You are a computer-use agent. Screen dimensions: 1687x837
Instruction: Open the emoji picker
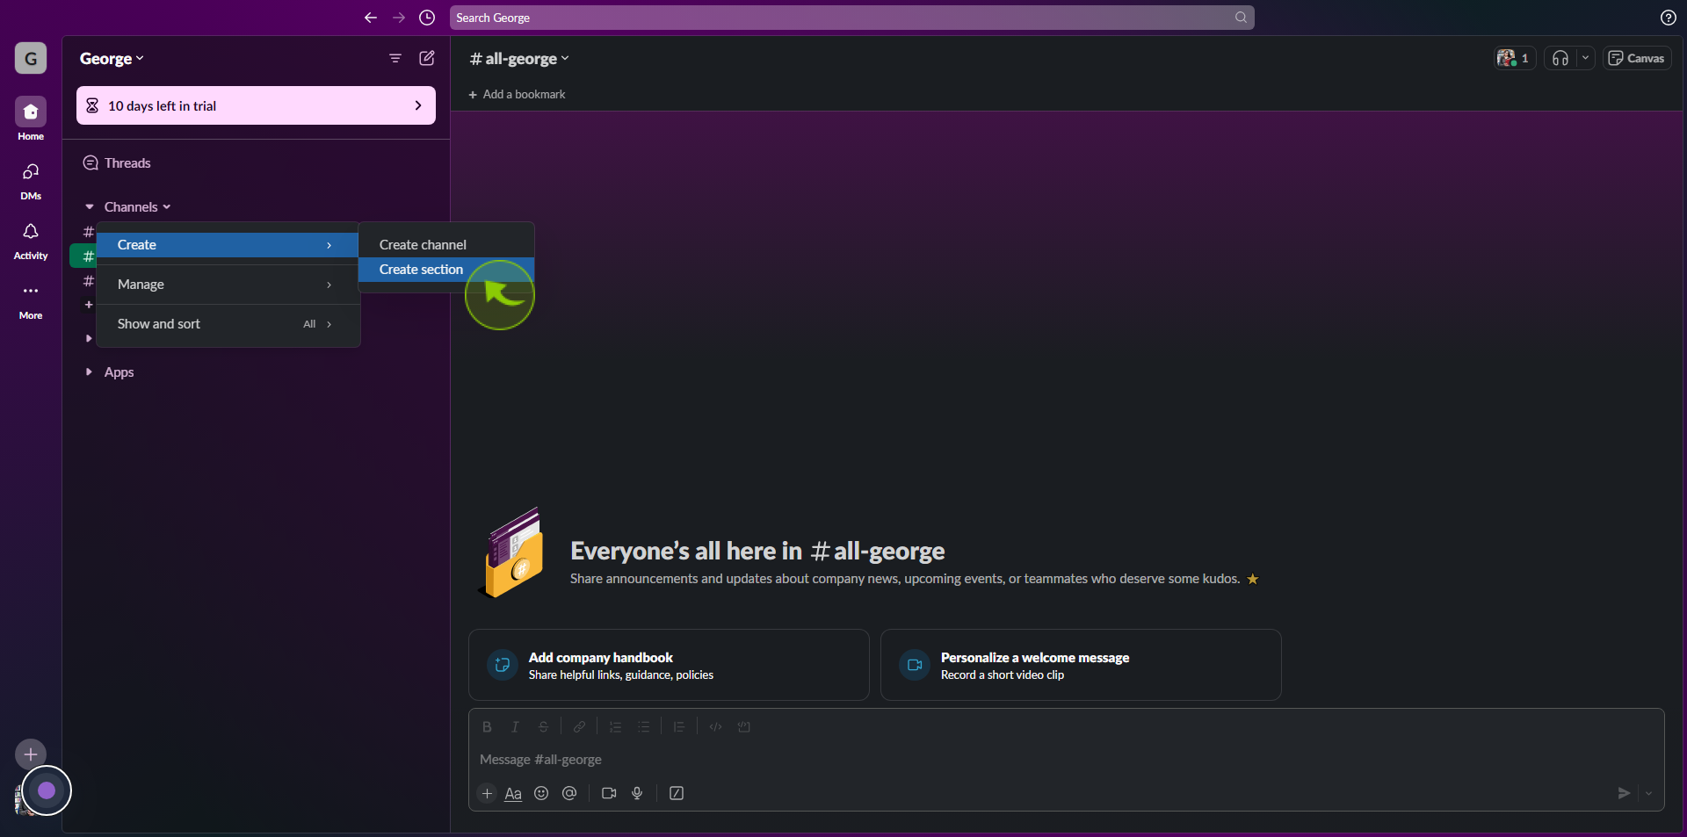tap(541, 793)
